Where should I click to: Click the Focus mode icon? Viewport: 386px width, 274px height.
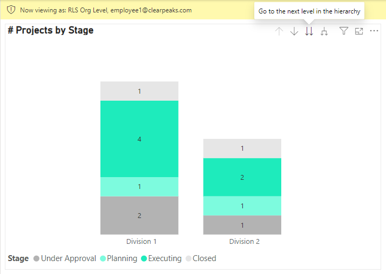(359, 31)
